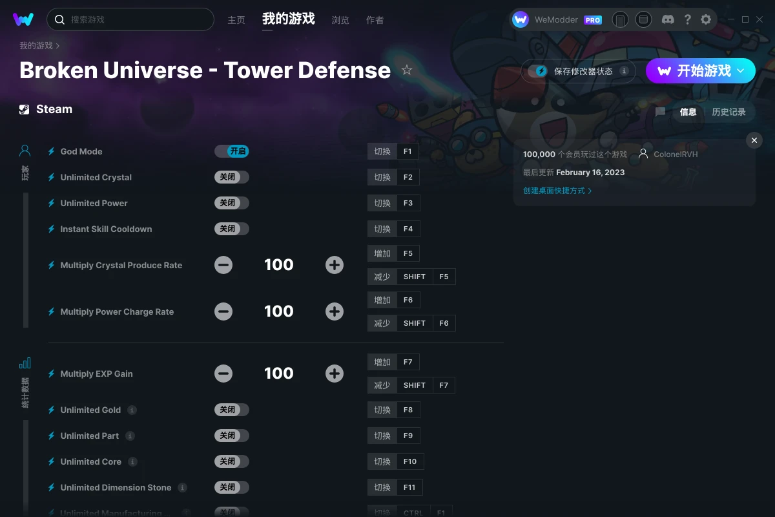Click the lightning icon beside Instant Skill Cooldown

[52, 229]
